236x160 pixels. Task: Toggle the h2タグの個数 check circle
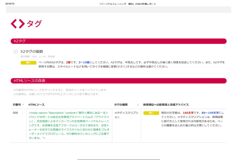point(15,52)
